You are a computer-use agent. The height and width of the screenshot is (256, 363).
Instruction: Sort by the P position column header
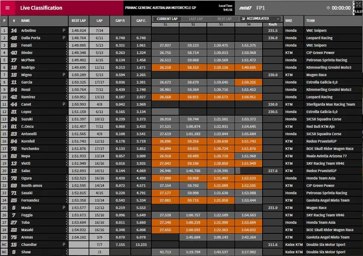pos(4,21)
